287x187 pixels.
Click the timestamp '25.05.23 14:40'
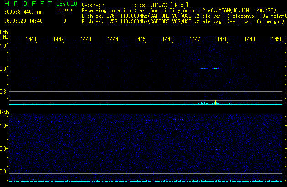click(x=23, y=21)
